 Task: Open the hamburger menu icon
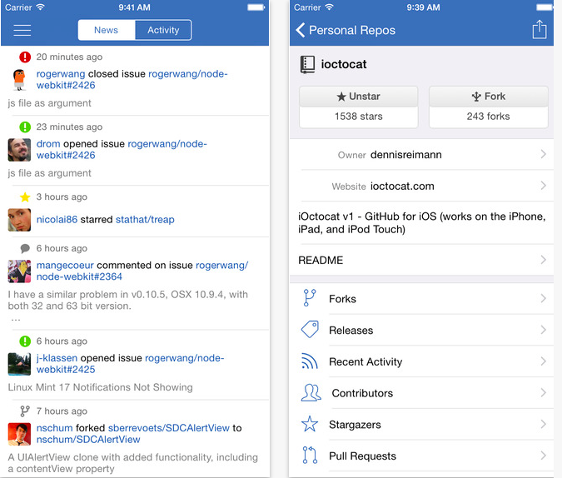coord(22,30)
